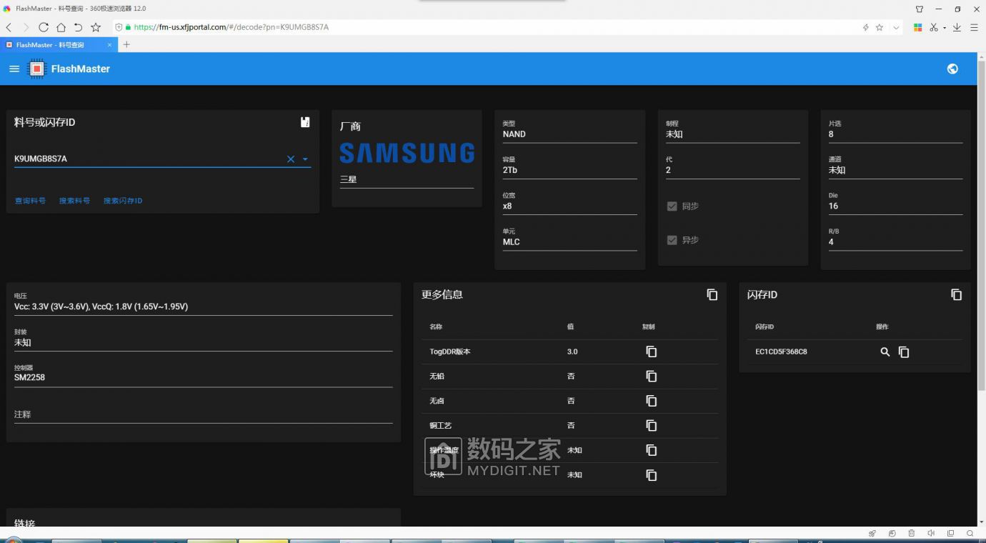Image resolution: width=986 pixels, height=543 pixels.
Task: Click the trash cleanup icon in status bar
Action: (x=912, y=534)
